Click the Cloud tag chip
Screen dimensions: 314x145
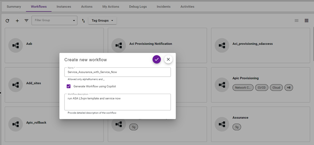point(276,87)
